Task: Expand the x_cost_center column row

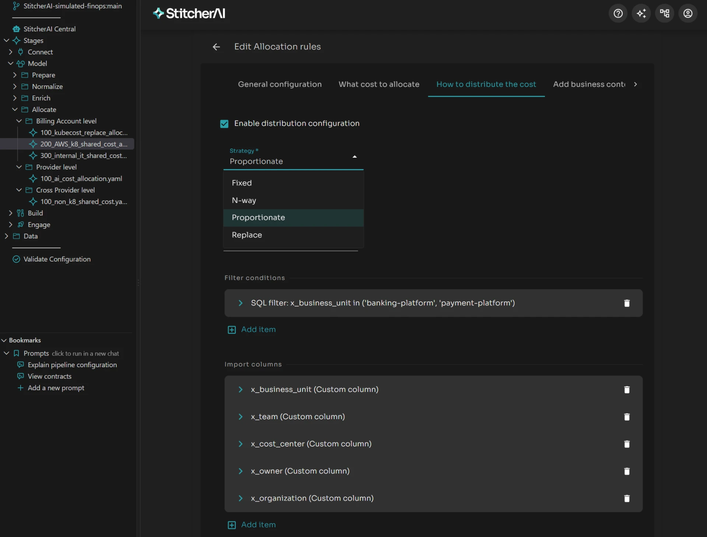Action: pos(240,444)
